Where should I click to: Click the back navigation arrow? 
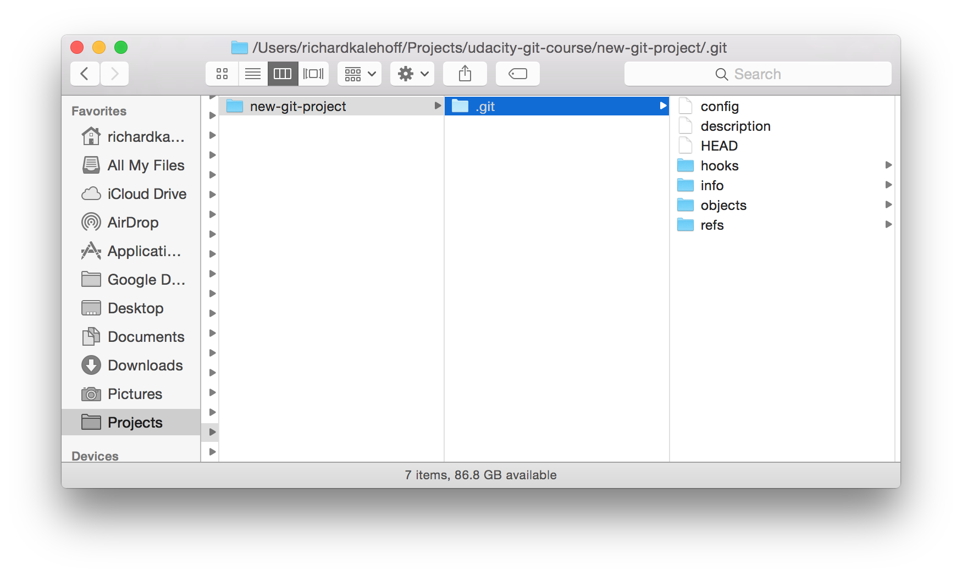84,73
